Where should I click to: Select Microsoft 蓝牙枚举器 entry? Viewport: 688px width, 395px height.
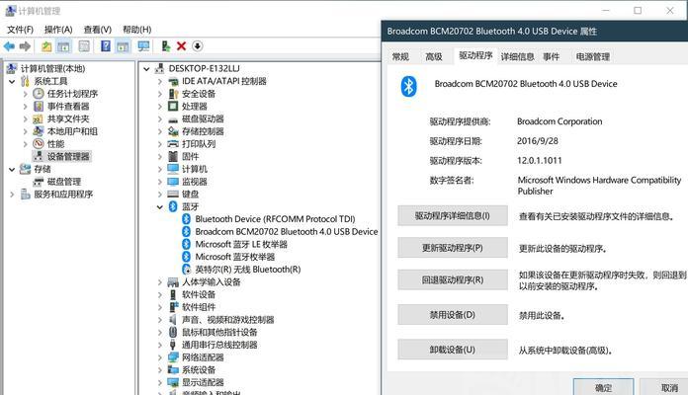(x=234, y=257)
